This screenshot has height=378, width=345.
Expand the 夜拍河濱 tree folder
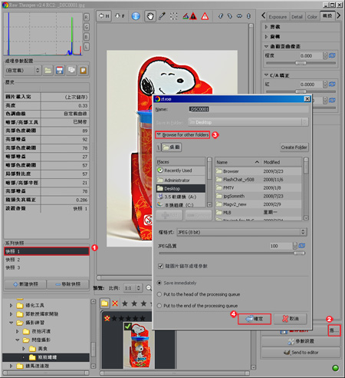pos(17,331)
